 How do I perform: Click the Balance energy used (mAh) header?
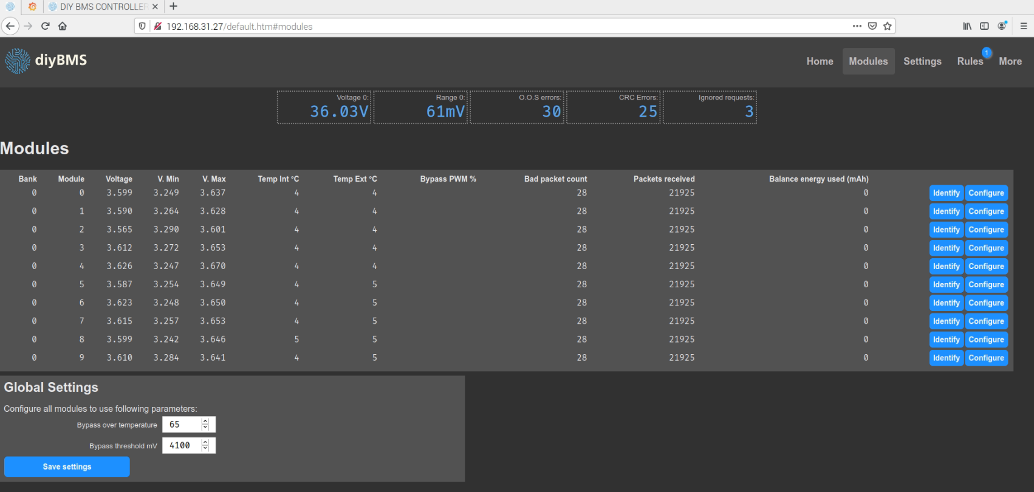point(819,179)
